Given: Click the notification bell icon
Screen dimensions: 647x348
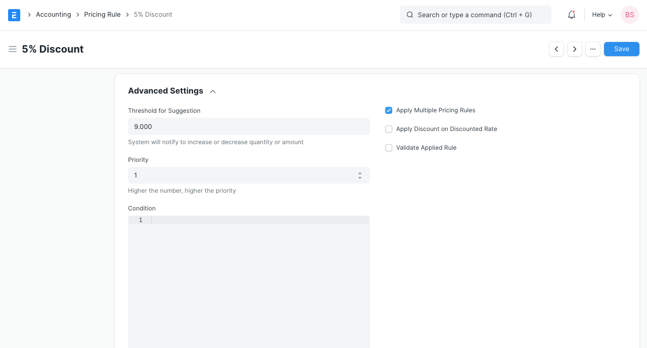Looking at the screenshot, I should point(571,15).
